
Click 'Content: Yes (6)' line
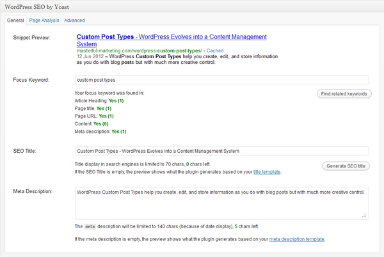click(92, 124)
